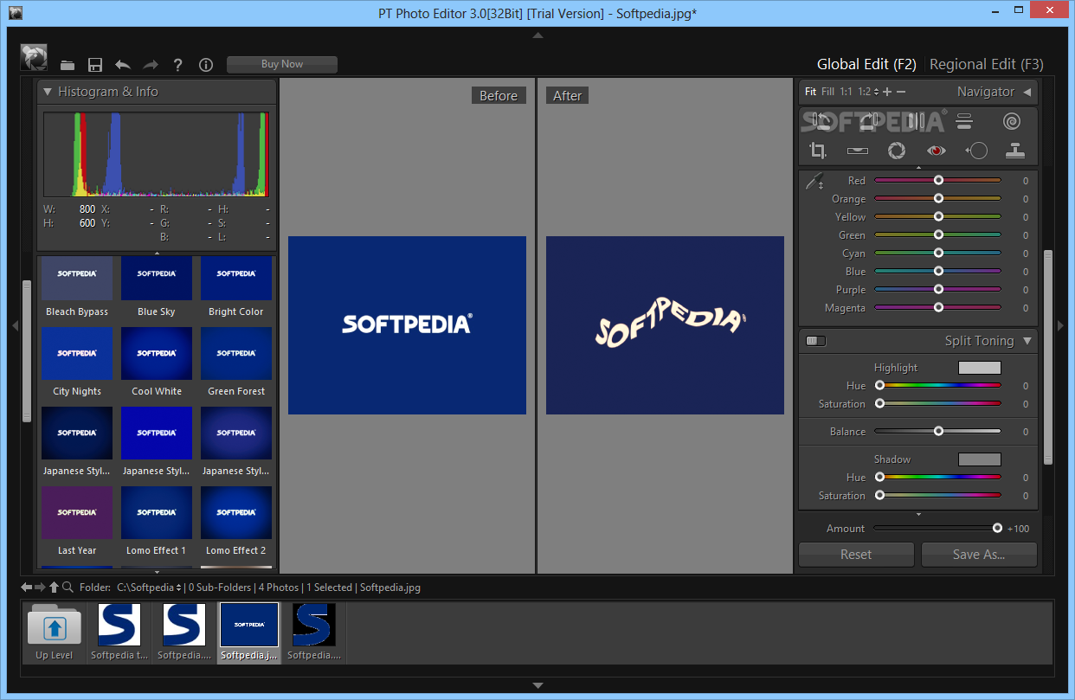Collapse the top toolbar with the up arrow
1075x700 pixels.
point(537,35)
